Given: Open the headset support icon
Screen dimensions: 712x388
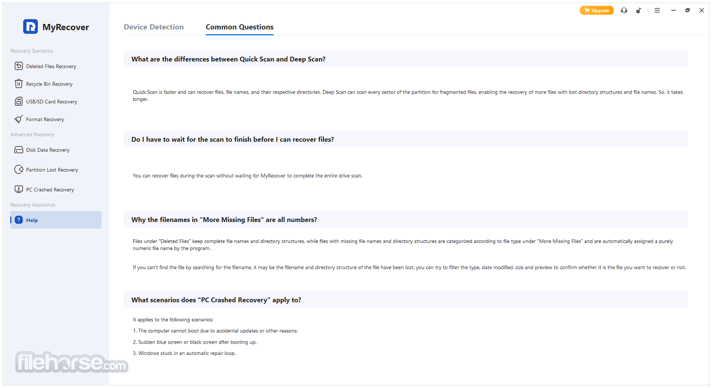Looking at the screenshot, I should [624, 10].
